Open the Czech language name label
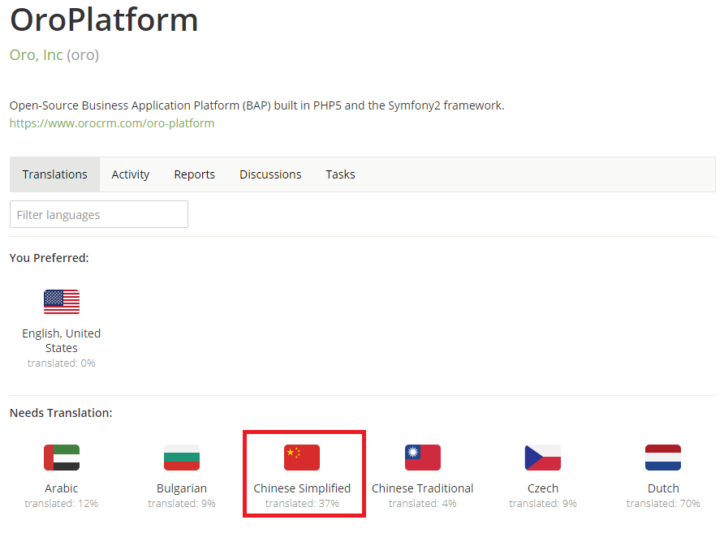 543,488
